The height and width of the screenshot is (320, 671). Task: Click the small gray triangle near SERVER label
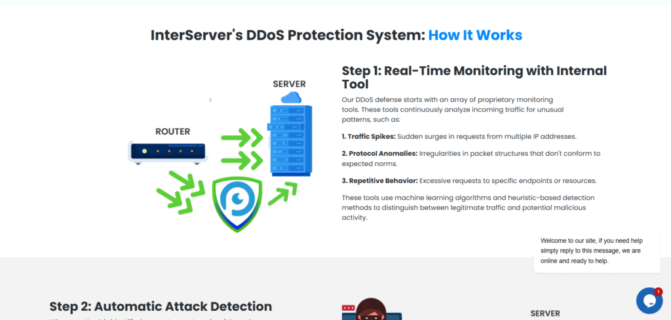tap(210, 100)
